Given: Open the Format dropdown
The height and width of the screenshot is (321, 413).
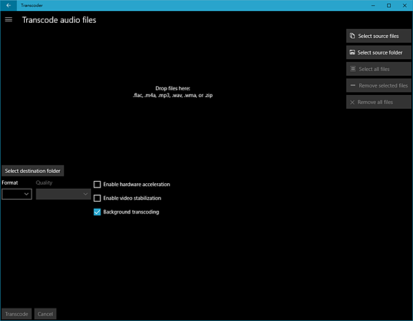Looking at the screenshot, I should tap(17, 194).
